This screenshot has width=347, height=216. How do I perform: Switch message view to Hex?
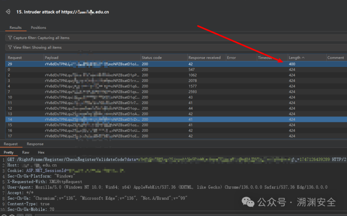[41, 152]
